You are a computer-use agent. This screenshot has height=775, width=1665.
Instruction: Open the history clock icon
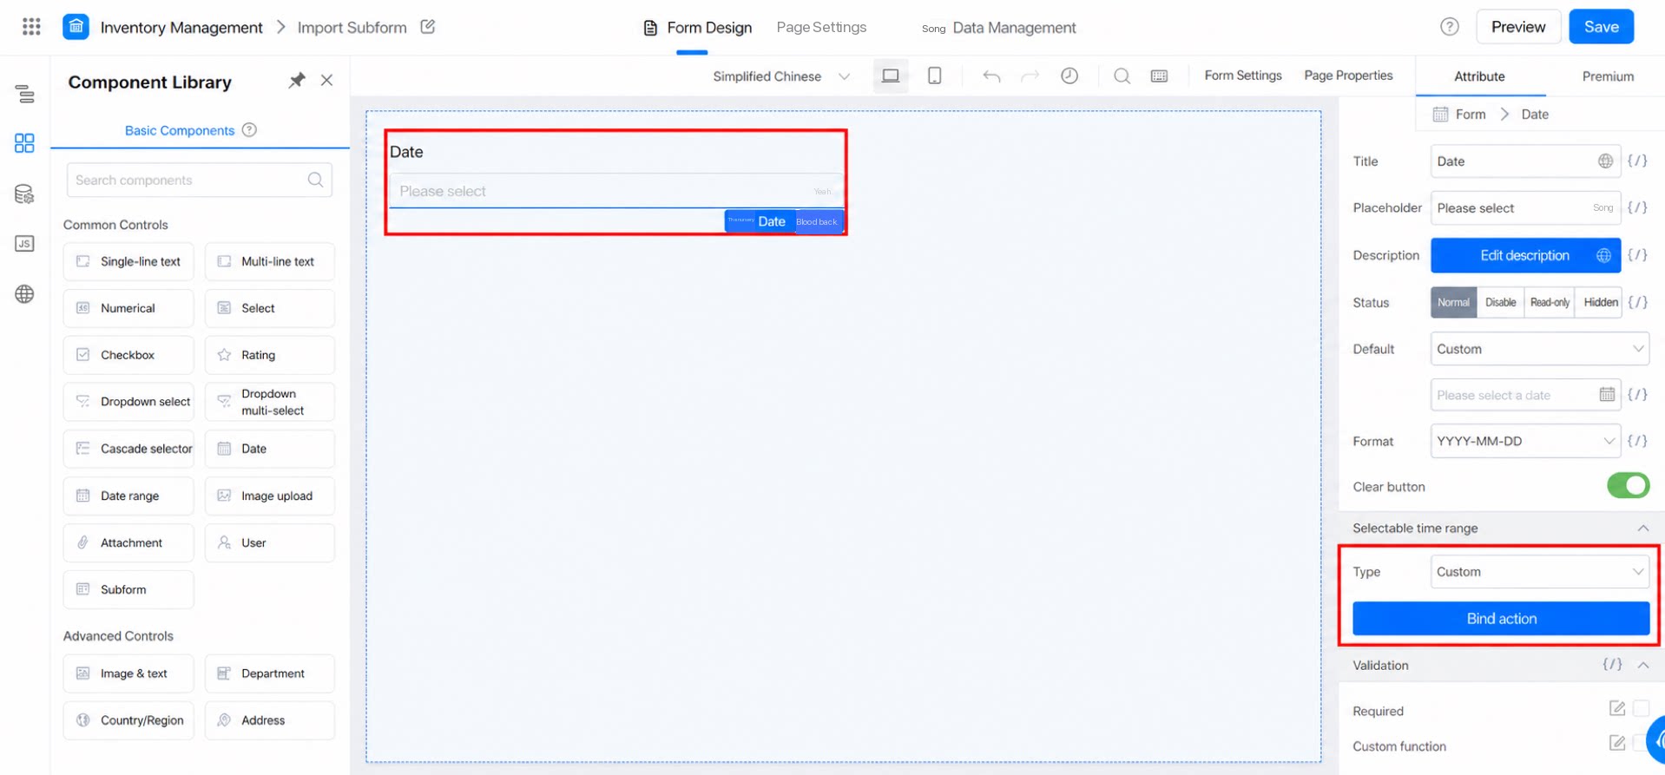1069,76
